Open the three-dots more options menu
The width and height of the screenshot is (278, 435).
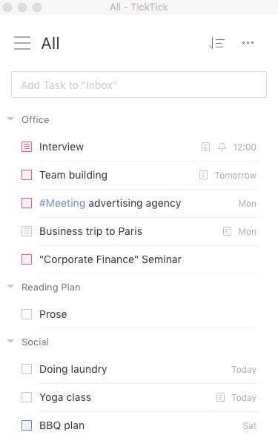248,43
